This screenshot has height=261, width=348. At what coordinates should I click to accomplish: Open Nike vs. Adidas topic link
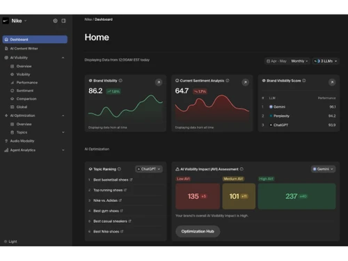107,200
